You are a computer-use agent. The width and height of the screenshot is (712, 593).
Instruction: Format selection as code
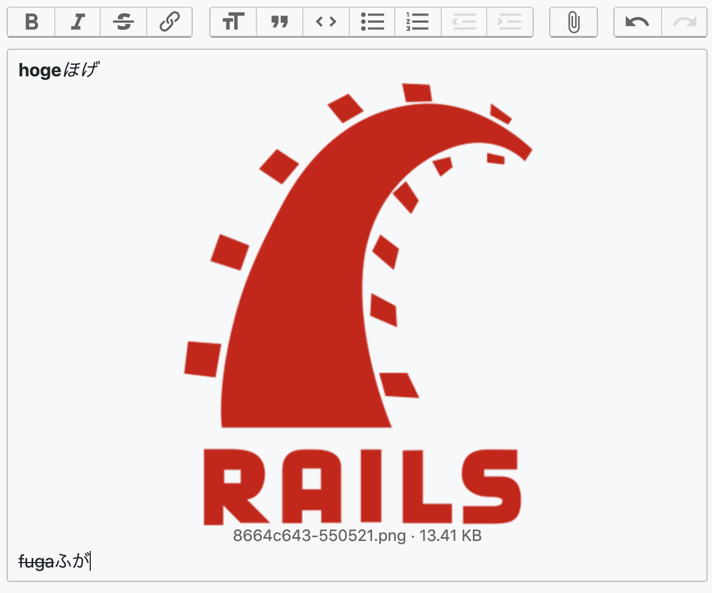pyautogui.click(x=326, y=22)
